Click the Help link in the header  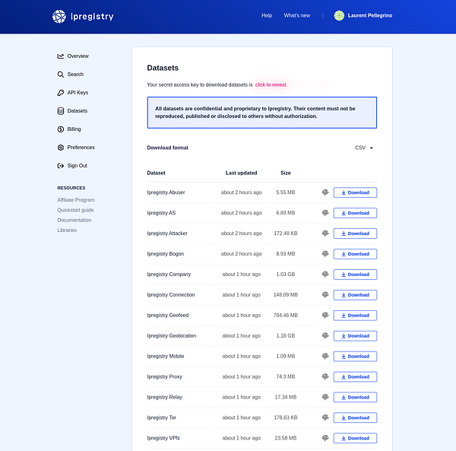coord(267,15)
